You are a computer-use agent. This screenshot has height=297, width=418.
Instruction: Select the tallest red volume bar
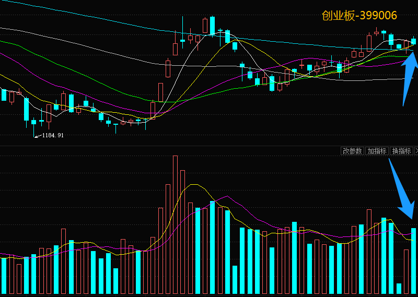click(175, 225)
